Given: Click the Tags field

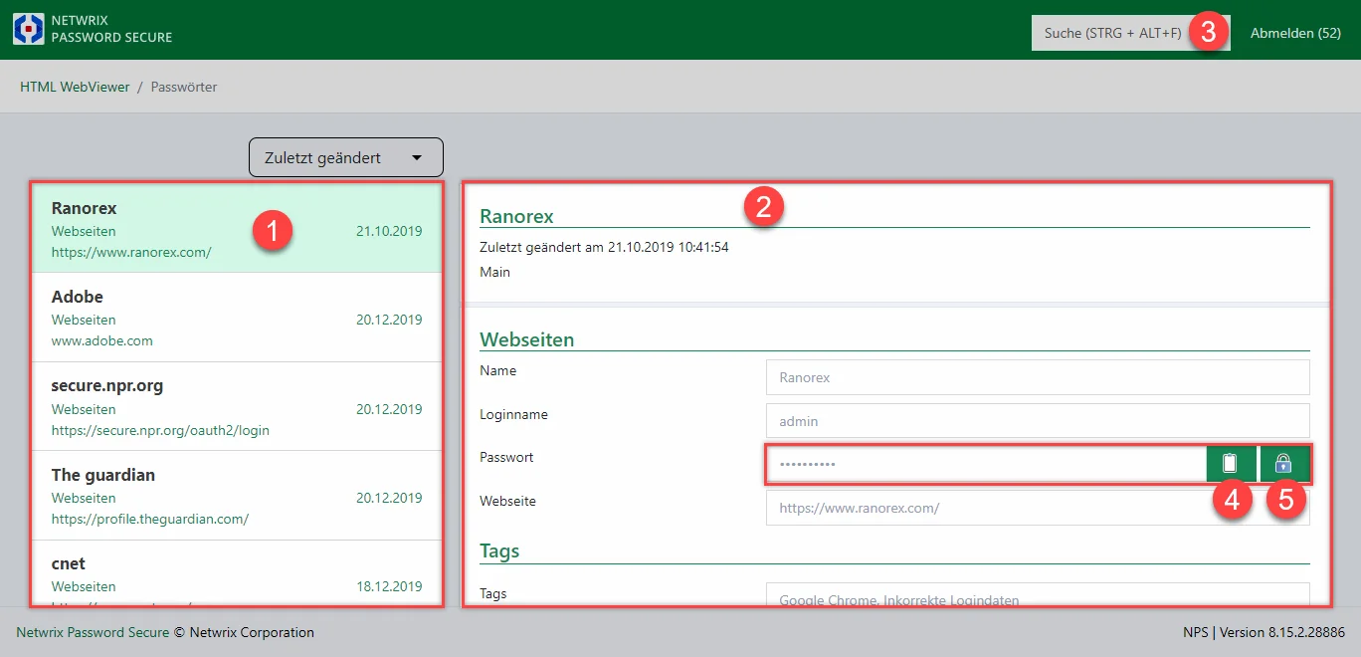Looking at the screenshot, I should coord(1038,594).
